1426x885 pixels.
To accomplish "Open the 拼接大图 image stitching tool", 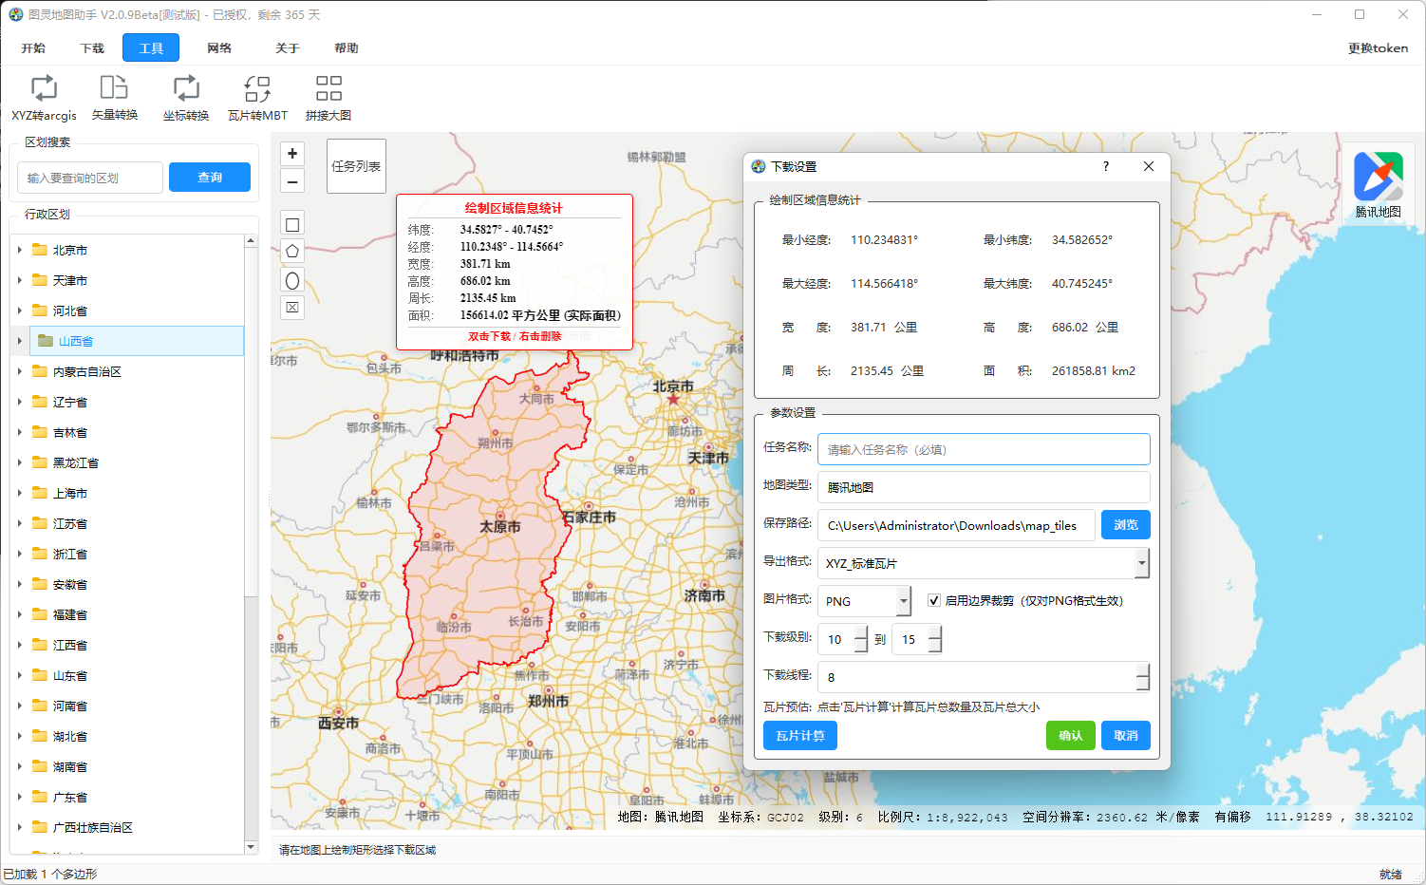I will [x=328, y=97].
